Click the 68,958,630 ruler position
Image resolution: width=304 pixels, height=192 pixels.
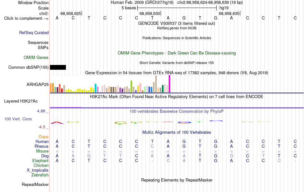tap(150, 13)
